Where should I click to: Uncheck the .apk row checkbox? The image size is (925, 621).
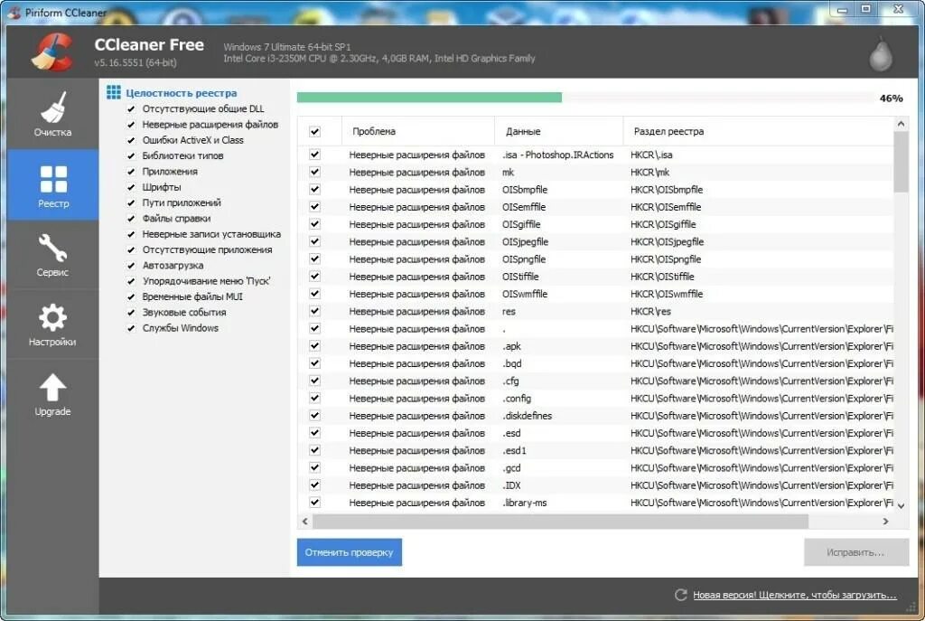pos(315,346)
